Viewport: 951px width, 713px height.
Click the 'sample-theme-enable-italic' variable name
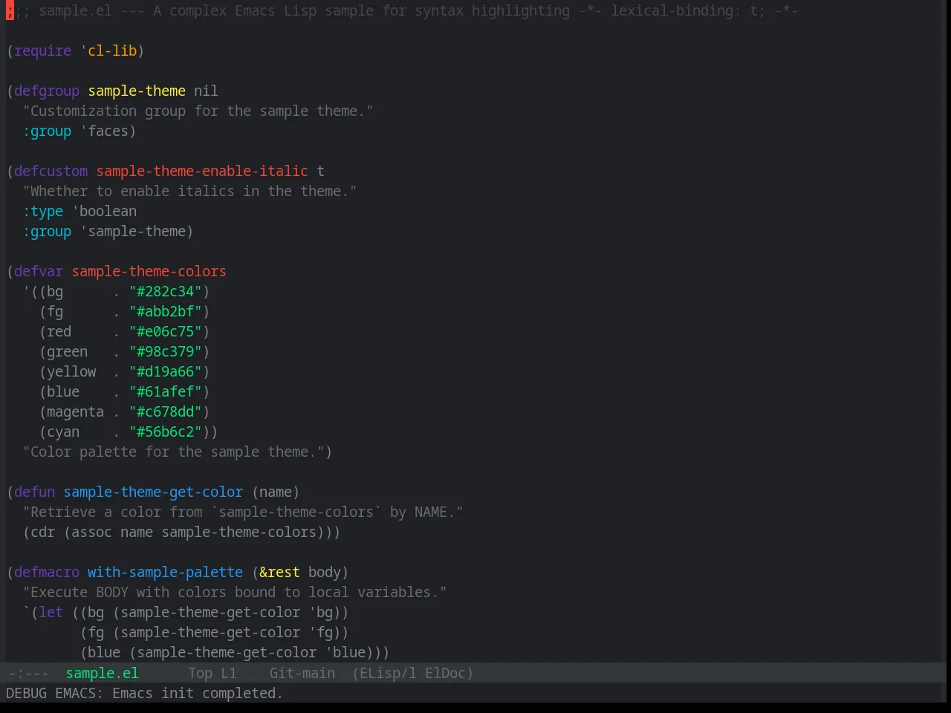coord(202,171)
